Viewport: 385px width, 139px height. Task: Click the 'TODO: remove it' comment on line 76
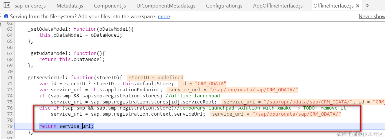(x=324, y=108)
